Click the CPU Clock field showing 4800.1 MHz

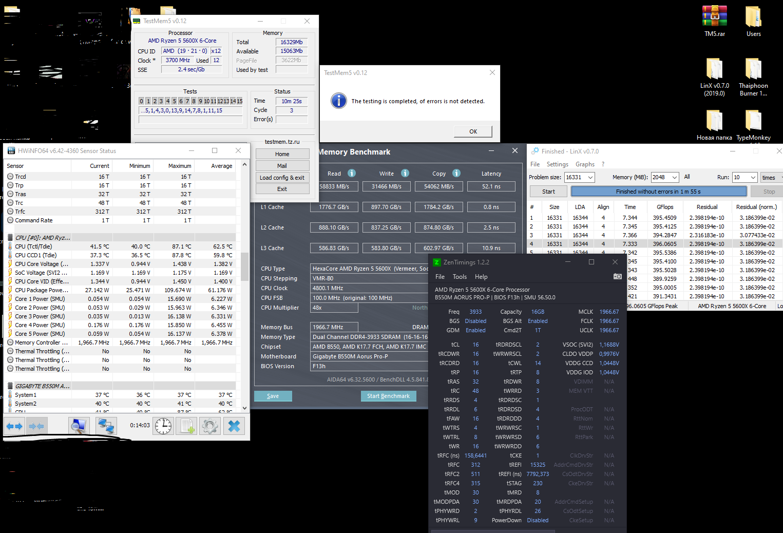tap(370, 288)
